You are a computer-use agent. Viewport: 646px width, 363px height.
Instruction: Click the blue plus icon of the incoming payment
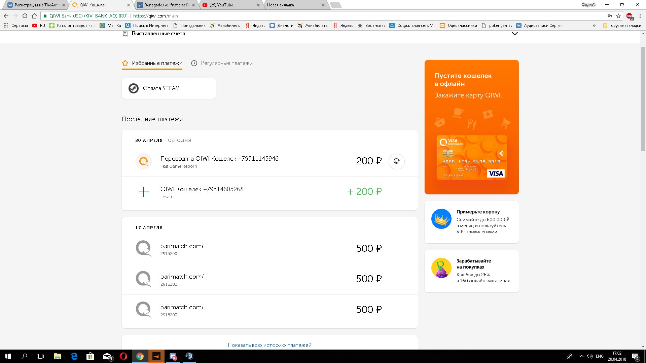(x=144, y=192)
